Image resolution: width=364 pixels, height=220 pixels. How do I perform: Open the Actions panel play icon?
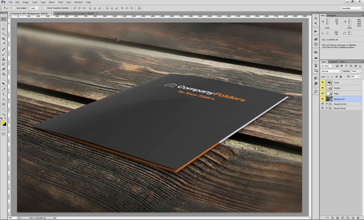coord(315,31)
